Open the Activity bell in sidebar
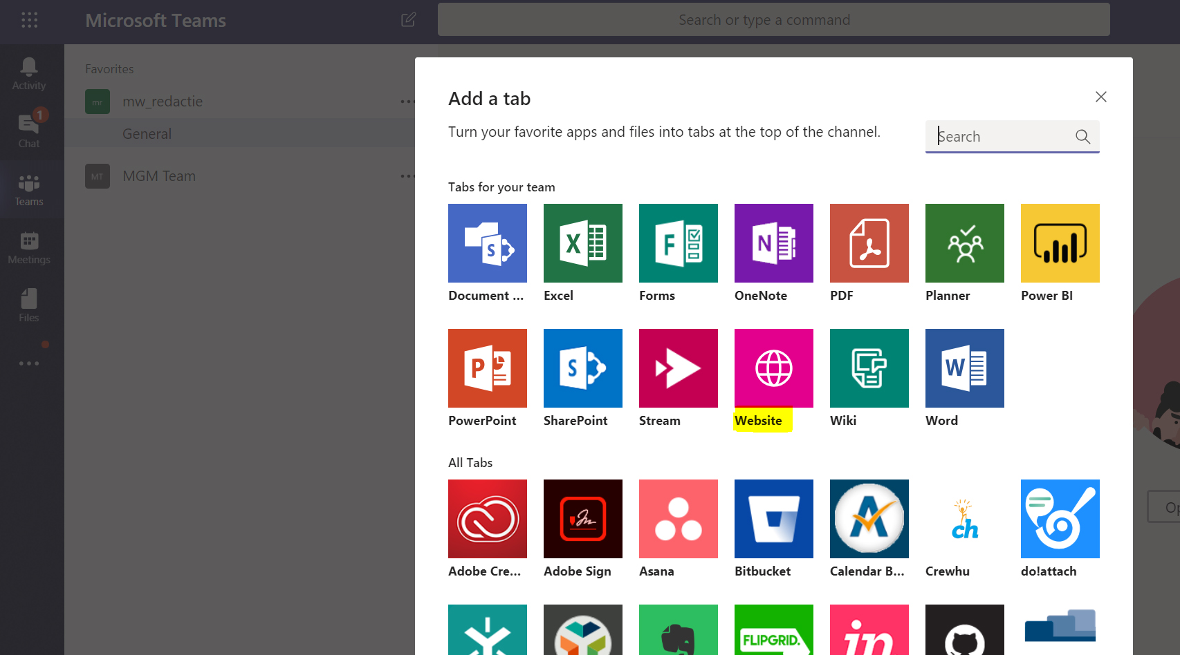The image size is (1180, 655). point(29,74)
